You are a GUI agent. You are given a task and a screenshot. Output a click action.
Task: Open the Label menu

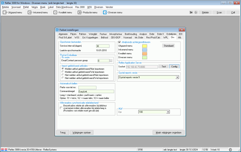point(51,7)
